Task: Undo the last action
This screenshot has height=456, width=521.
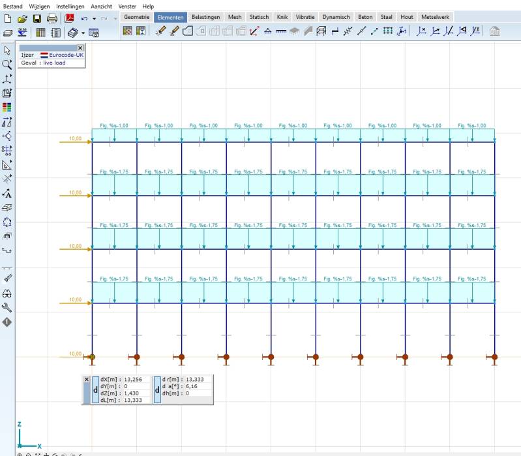Action: point(84,19)
